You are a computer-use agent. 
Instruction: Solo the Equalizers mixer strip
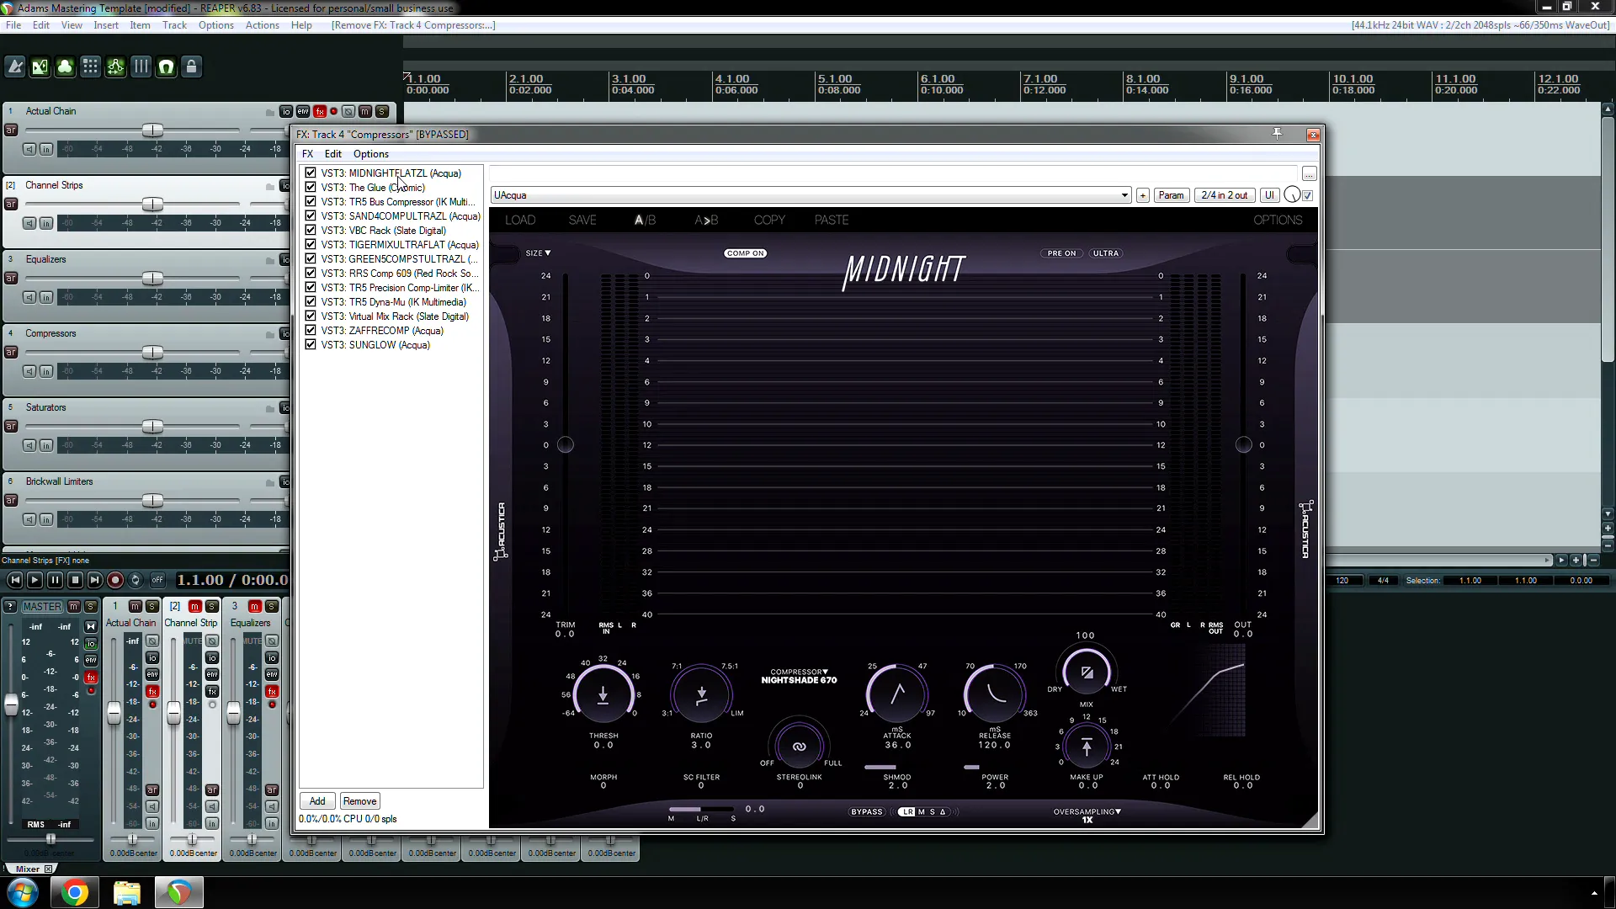tap(272, 606)
